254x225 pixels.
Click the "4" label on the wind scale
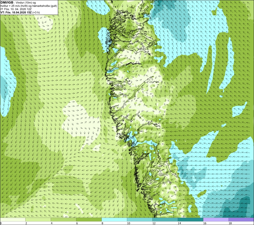click(x=52, y=223)
